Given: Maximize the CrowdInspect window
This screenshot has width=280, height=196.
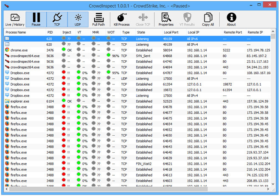Looking at the screenshot, I should click(x=259, y=5).
